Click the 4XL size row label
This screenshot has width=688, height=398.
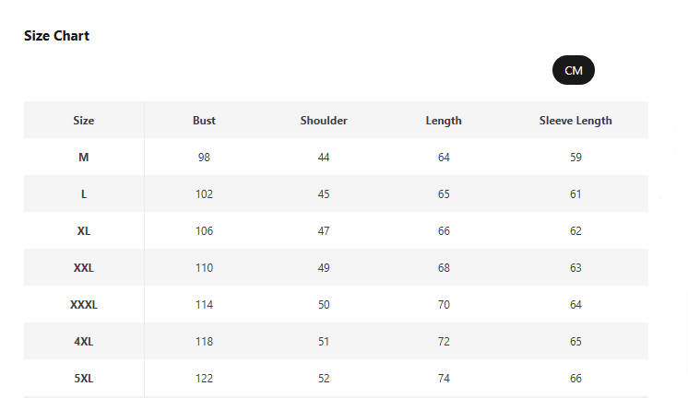[x=84, y=342]
